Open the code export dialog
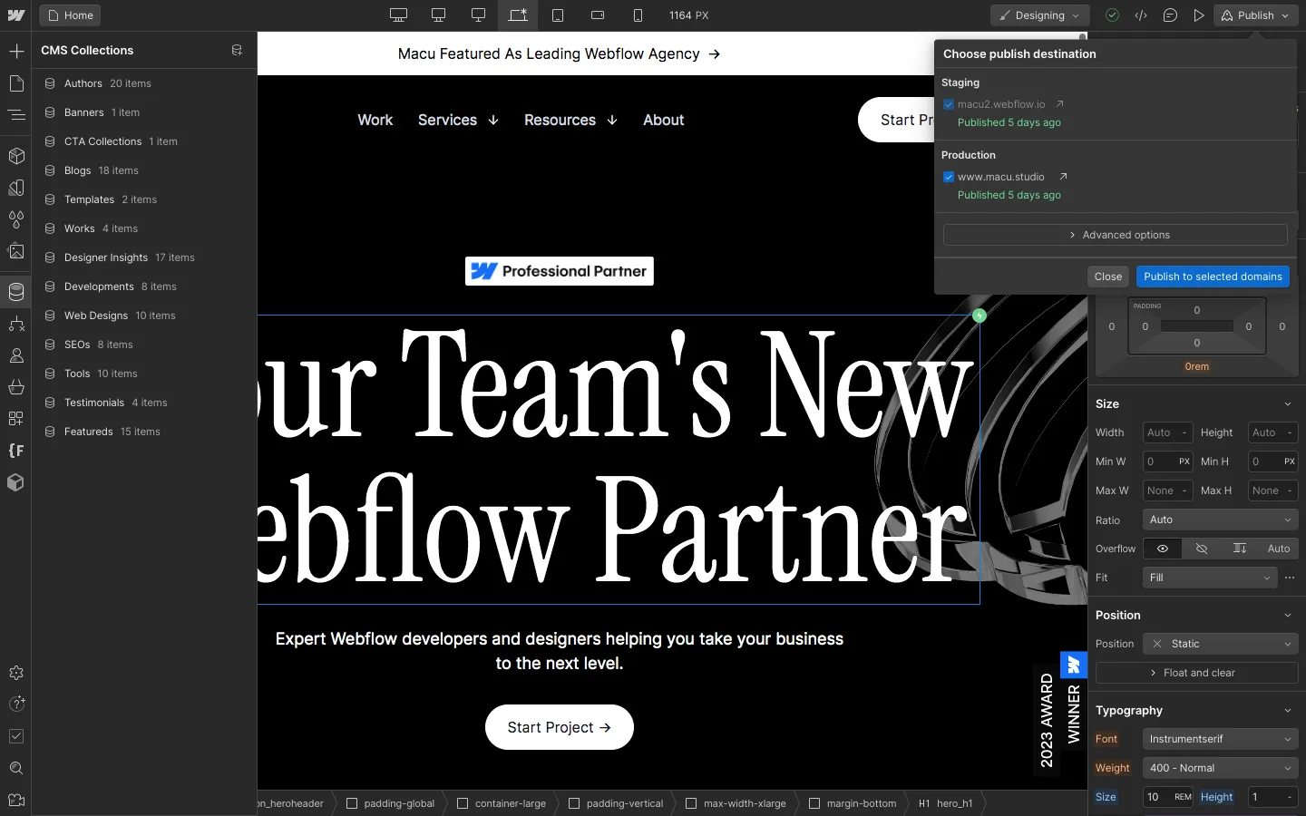This screenshot has width=1306, height=816. point(1142,15)
